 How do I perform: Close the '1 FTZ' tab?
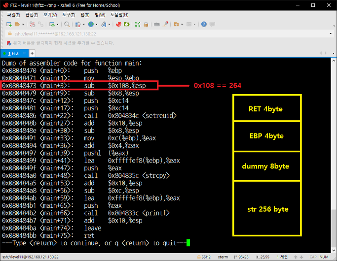(24, 53)
